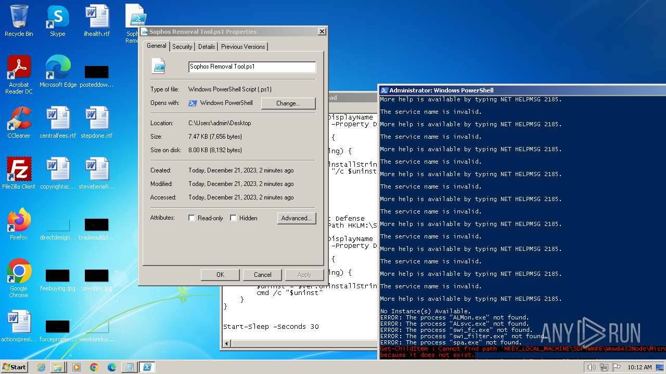Click the file name input field

pos(252,67)
